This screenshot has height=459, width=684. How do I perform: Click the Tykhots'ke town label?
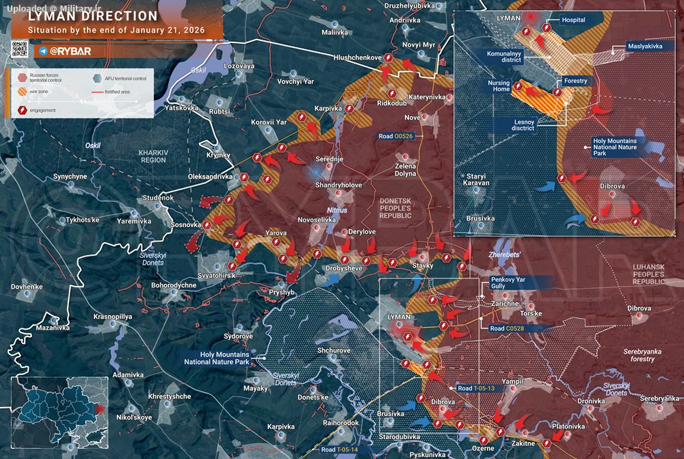click(x=83, y=220)
